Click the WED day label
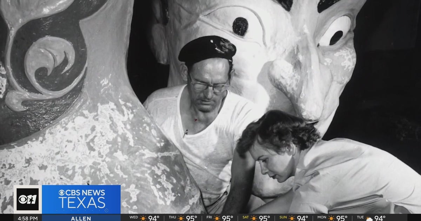421x221 pixels. 134,218
